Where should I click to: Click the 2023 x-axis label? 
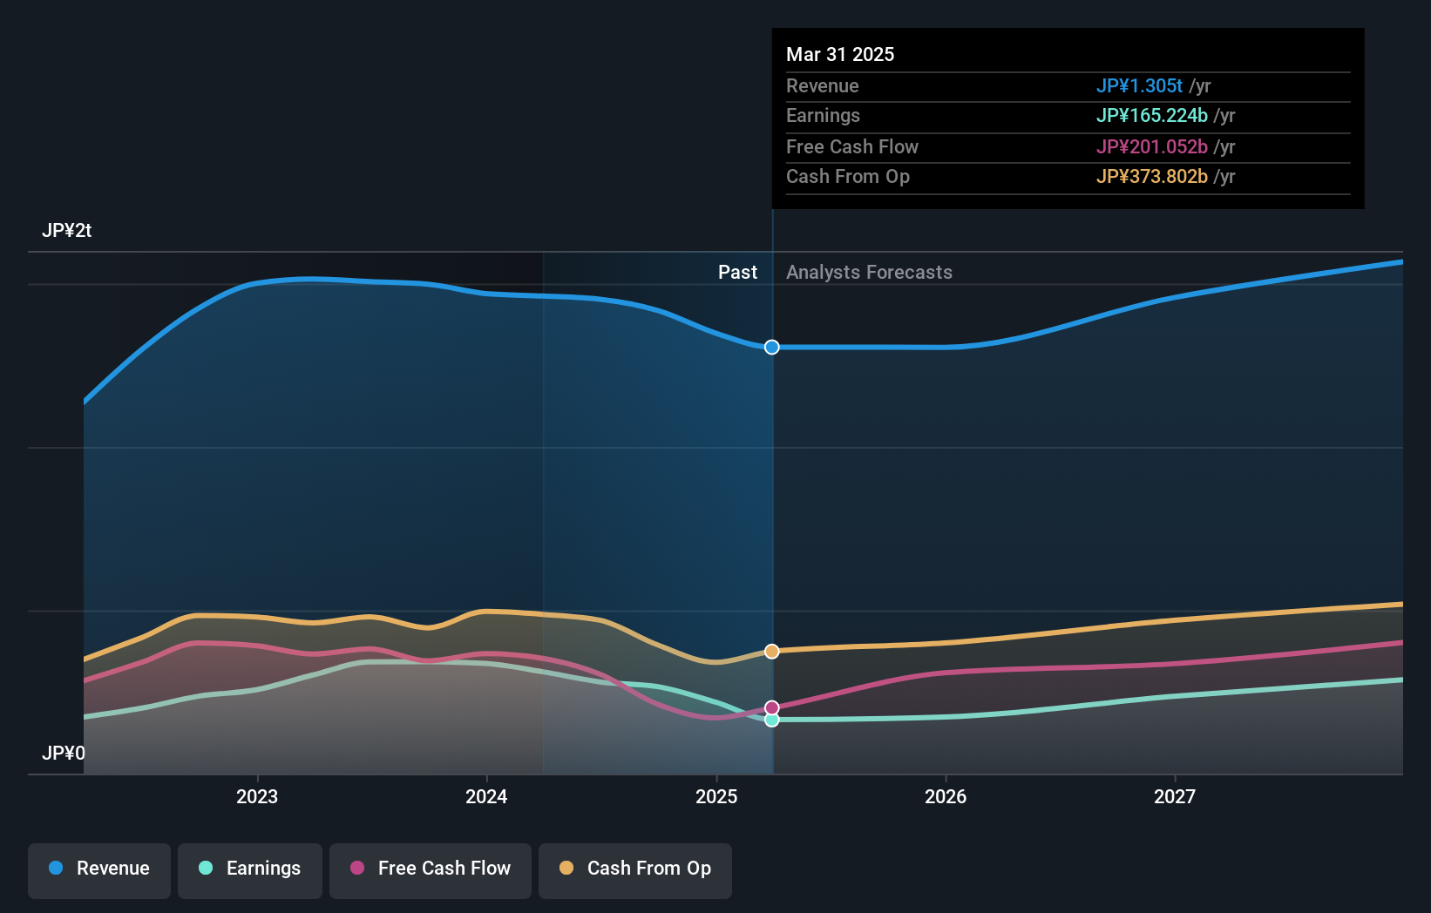coord(257,796)
